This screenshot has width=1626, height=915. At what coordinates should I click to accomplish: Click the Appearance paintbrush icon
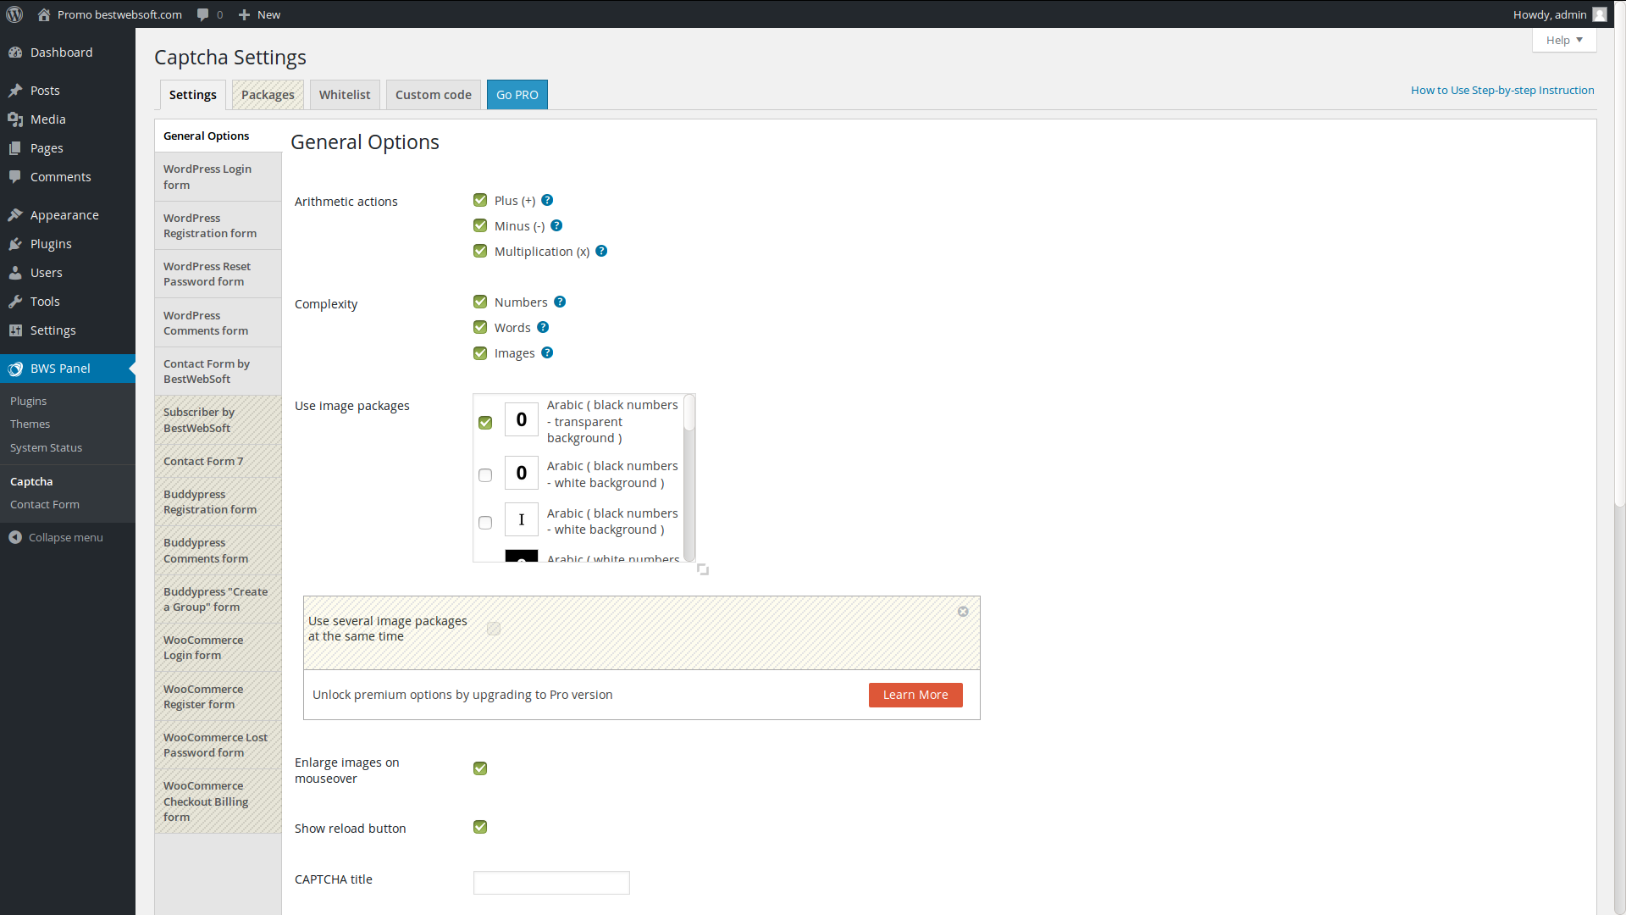(x=15, y=215)
